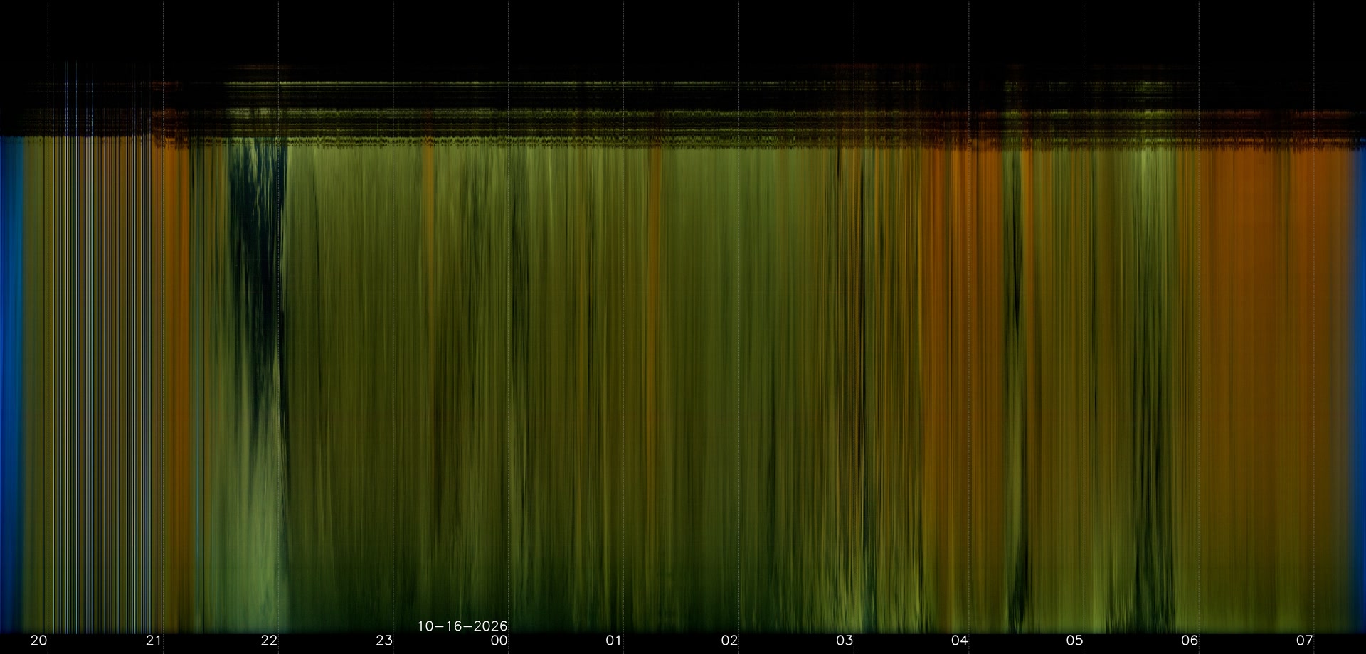Click the 01 hour label
Screen dimensions: 1366x654
click(x=614, y=640)
